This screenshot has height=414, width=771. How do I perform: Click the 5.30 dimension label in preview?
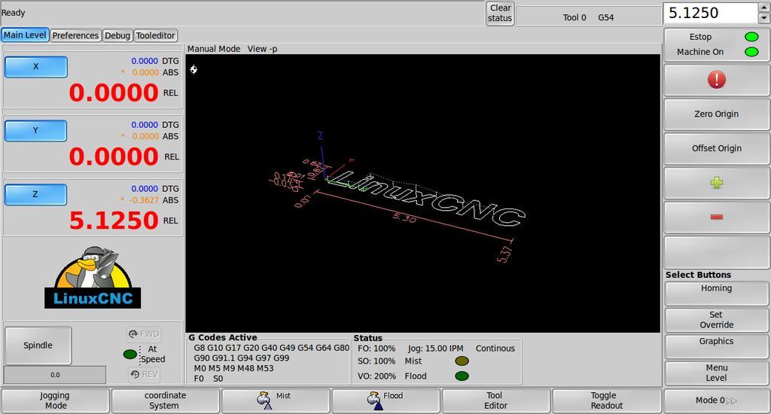(404, 218)
